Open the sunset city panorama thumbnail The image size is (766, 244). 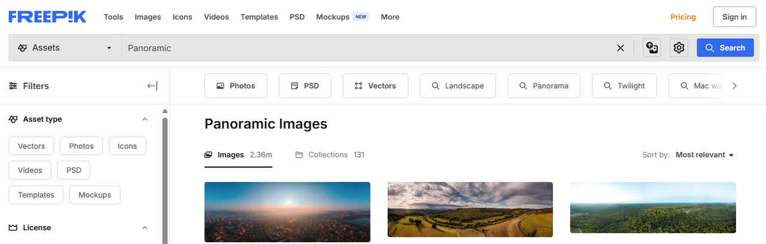click(x=287, y=212)
